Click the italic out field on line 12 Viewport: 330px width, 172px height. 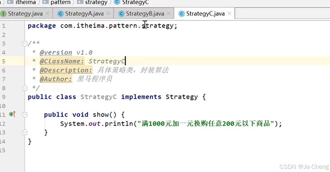click(94, 124)
